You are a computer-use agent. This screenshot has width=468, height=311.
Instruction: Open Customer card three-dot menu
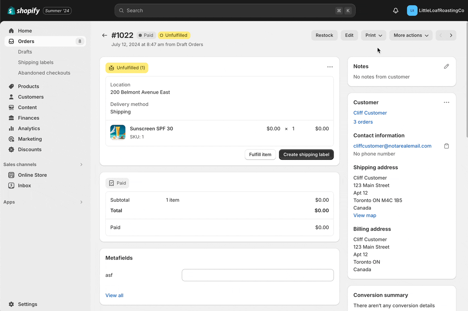[x=447, y=103]
